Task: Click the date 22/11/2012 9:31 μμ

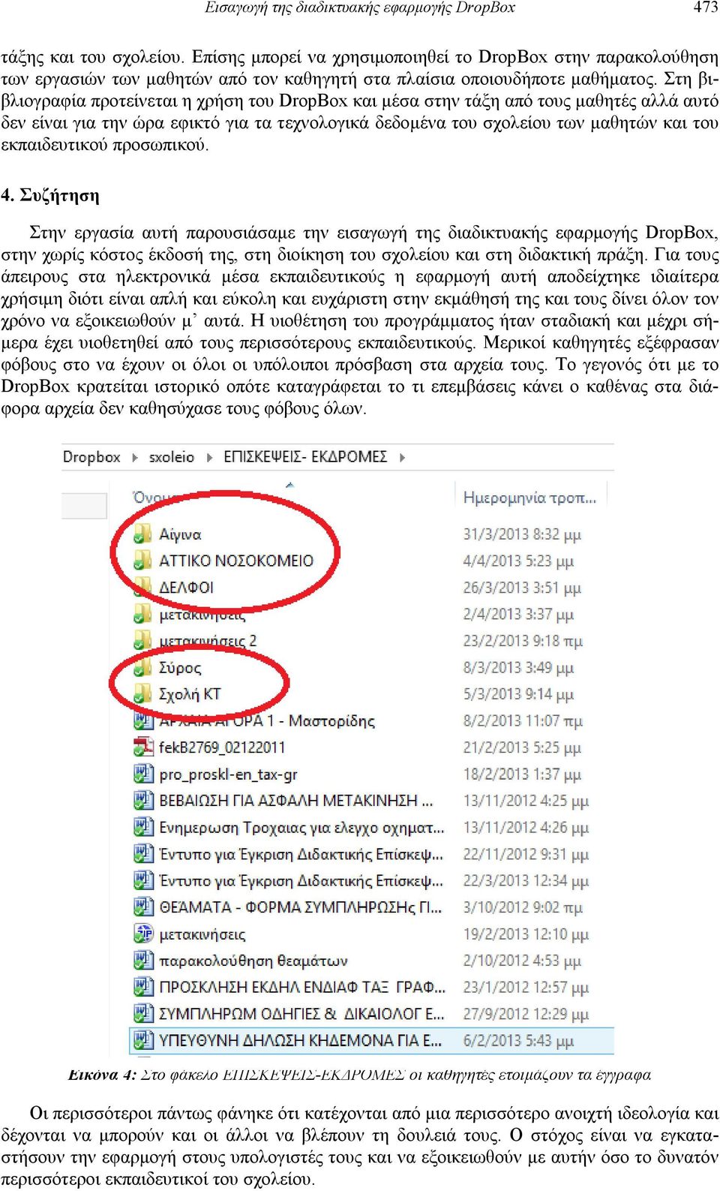Action: point(526,854)
